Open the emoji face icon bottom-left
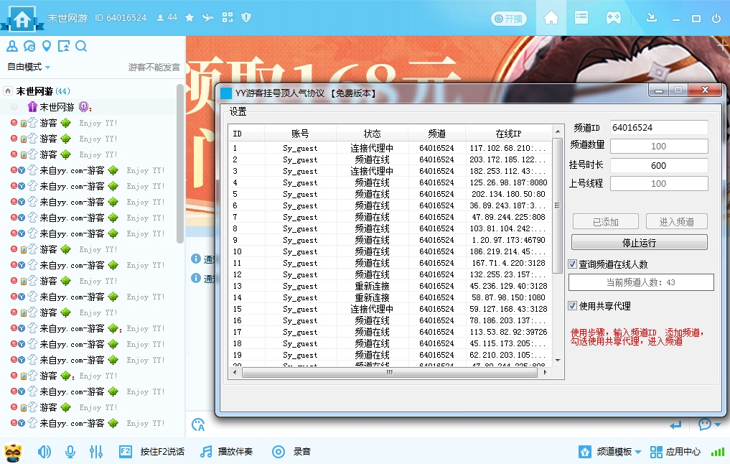The image size is (730, 464). click(x=14, y=452)
